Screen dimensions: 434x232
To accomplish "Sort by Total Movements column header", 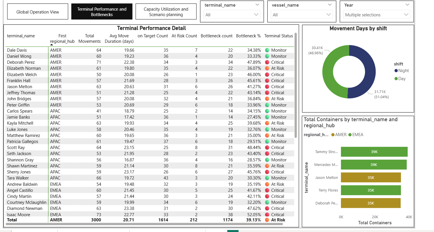I will point(89,38).
